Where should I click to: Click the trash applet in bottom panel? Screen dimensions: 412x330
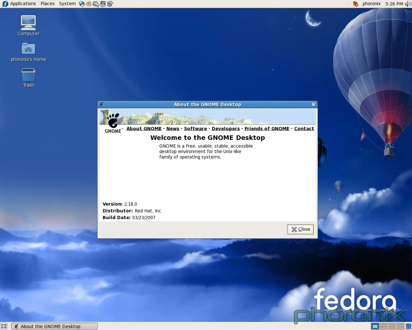pyautogui.click(x=408, y=326)
